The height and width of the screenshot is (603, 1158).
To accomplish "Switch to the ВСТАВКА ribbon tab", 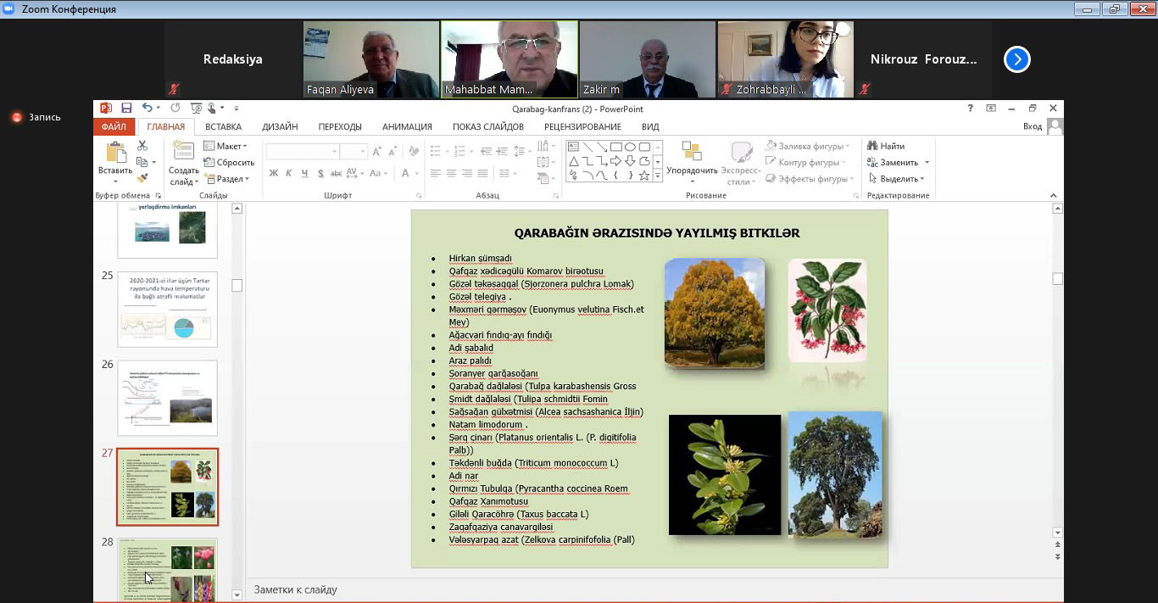I will pyautogui.click(x=223, y=126).
